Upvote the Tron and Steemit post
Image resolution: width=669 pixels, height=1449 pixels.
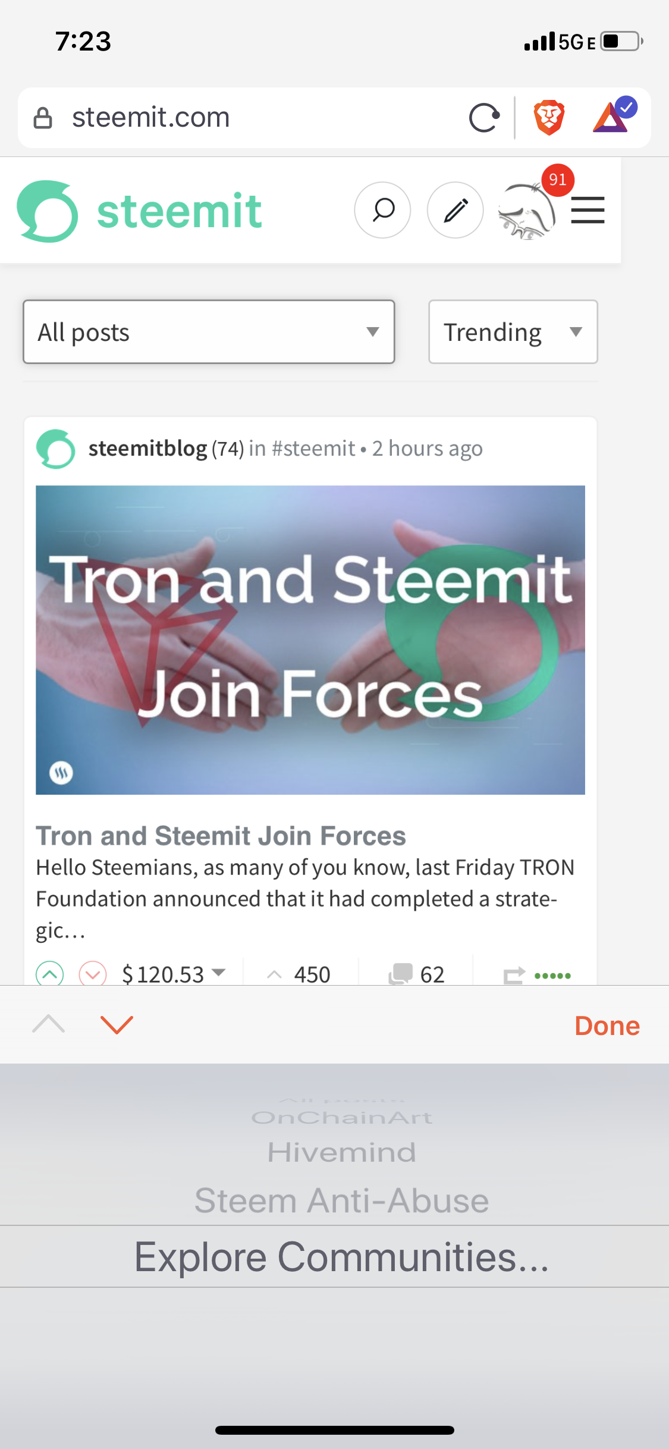(50, 974)
